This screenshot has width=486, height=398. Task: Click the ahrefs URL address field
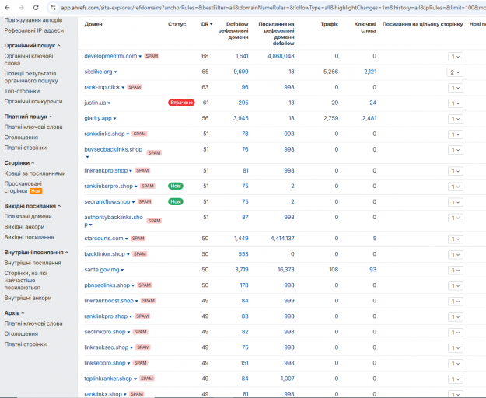[x=273, y=8]
